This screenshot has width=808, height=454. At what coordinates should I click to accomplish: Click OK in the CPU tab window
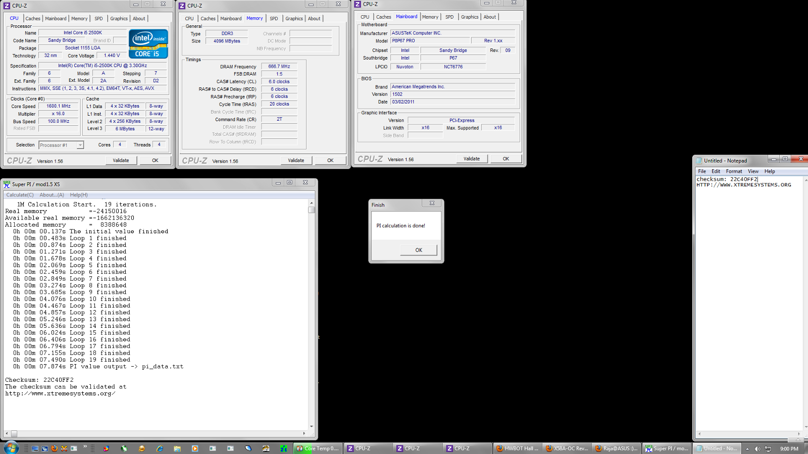(x=155, y=161)
